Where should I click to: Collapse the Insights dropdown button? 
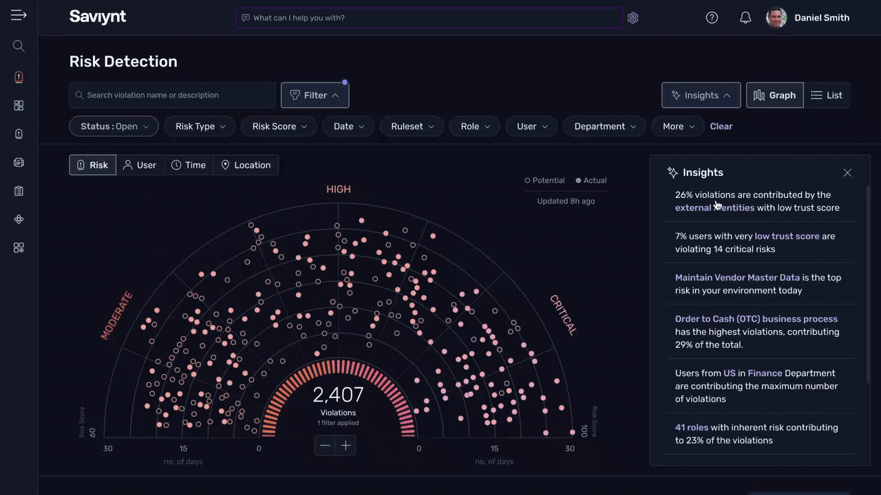(x=701, y=96)
